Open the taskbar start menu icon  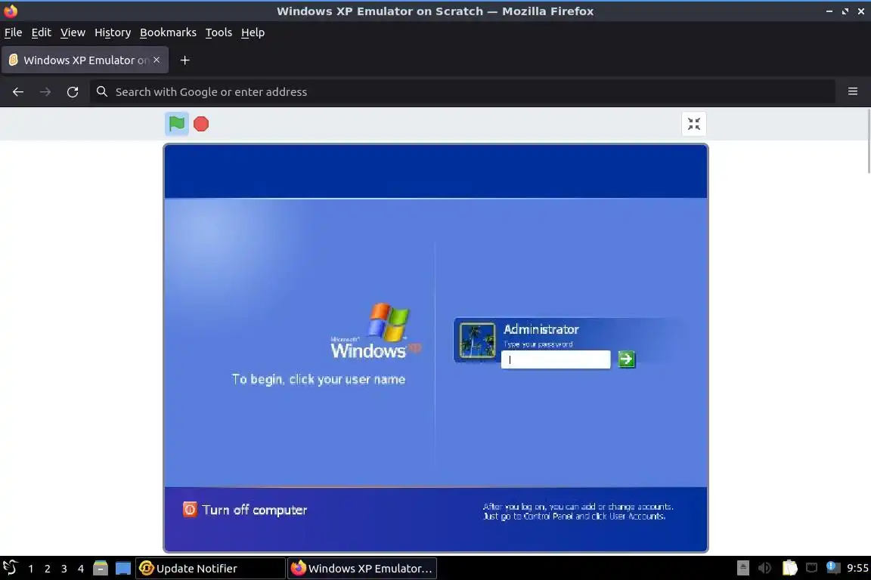pyautogui.click(x=10, y=568)
